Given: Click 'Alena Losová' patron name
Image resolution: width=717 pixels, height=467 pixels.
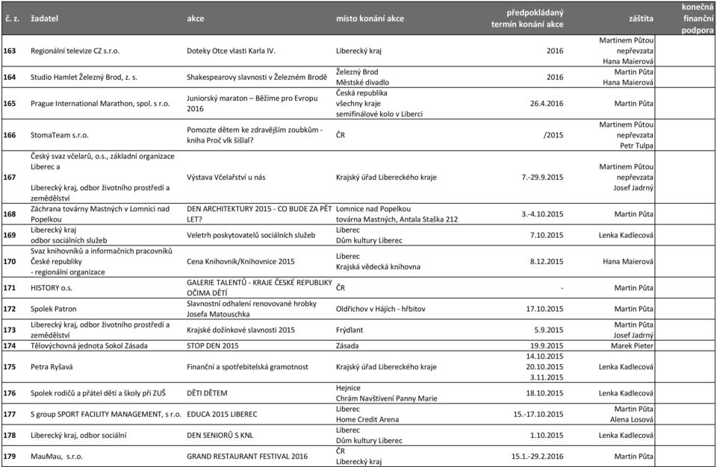Looking at the screenshot, I should tap(632, 419).
